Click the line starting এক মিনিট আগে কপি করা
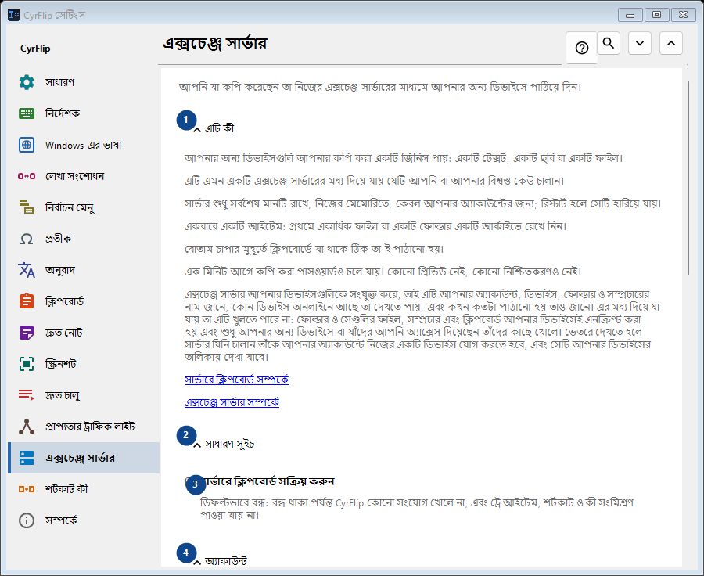Viewport: 704px width, 576px height. (x=383, y=272)
